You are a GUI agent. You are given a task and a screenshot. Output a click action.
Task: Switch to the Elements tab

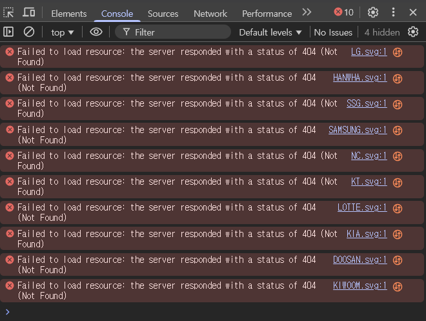click(x=69, y=14)
